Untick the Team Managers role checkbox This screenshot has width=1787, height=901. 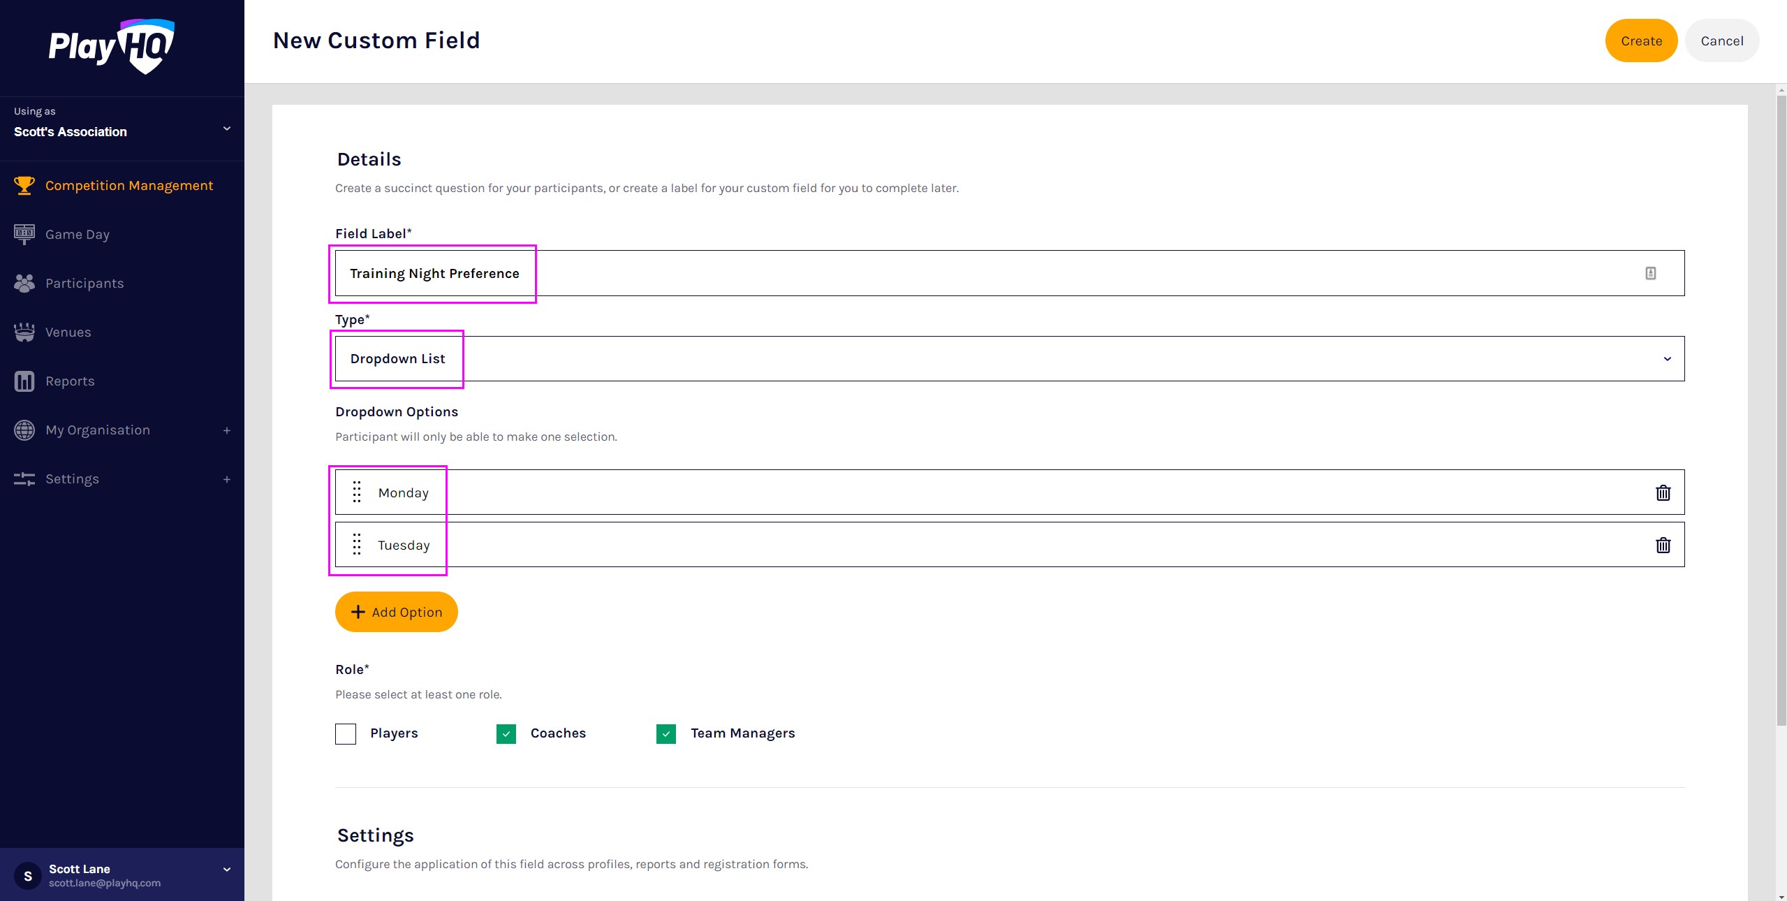(x=666, y=733)
